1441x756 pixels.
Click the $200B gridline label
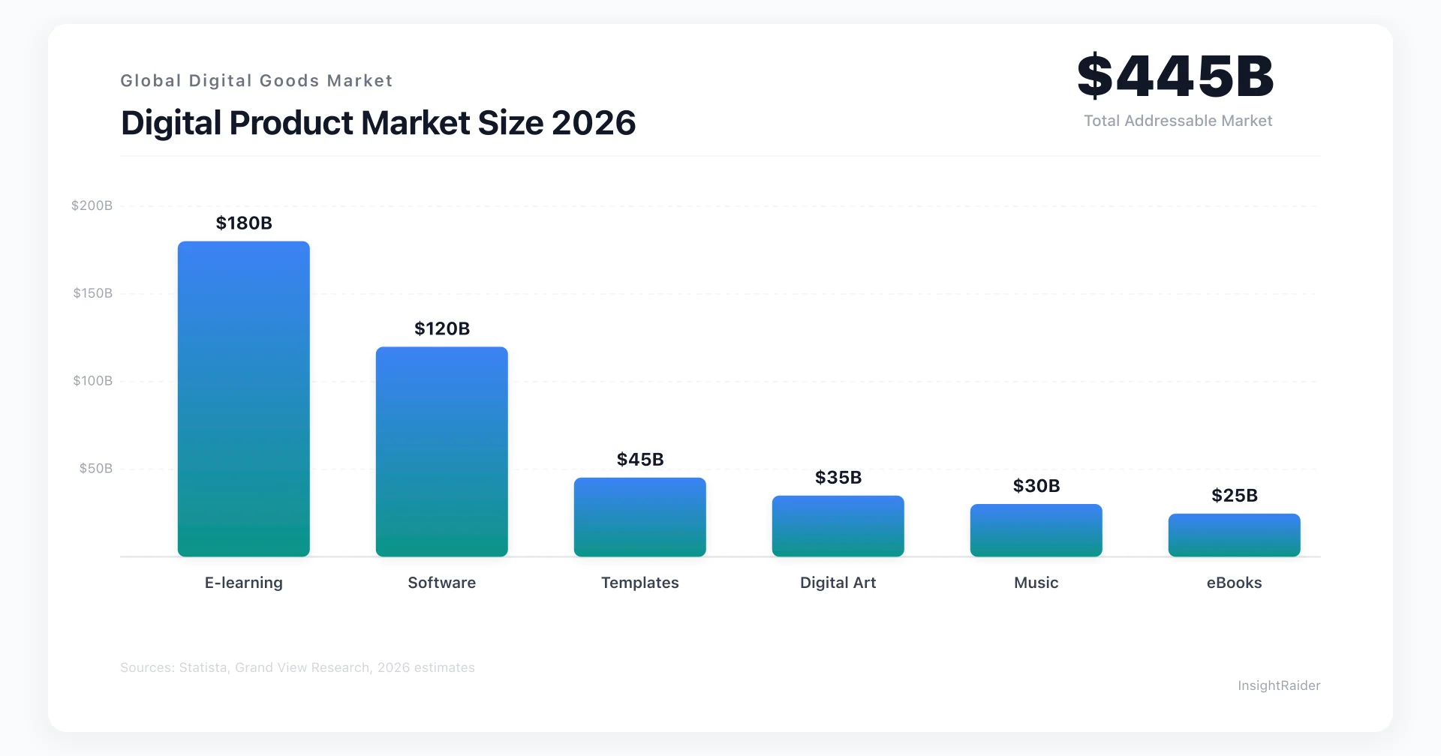click(x=91, y=204)
